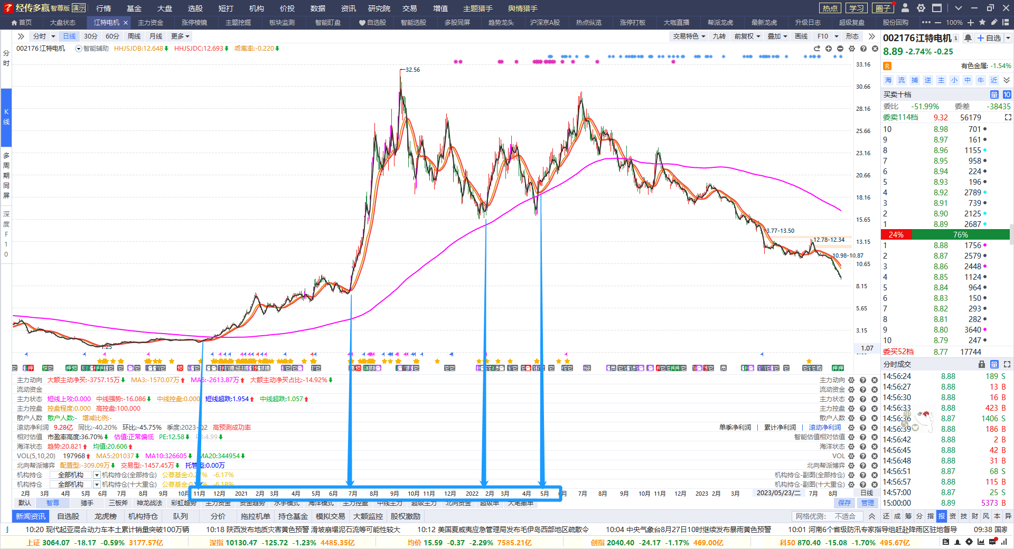Expand the indicator tags double chevron
1014x549 pixels.
click(1007, 80)
